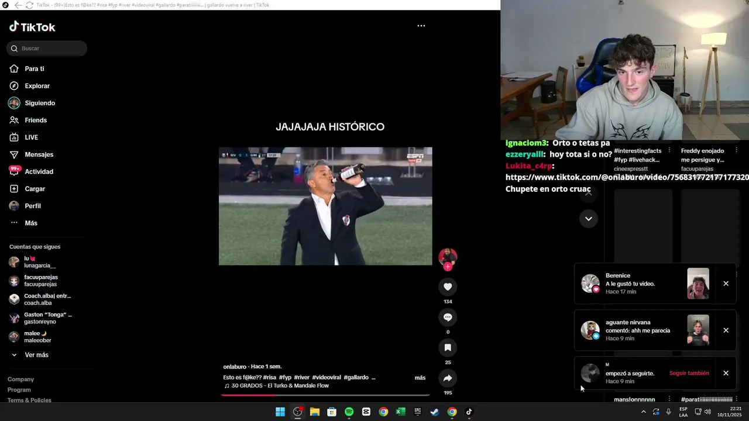Open the liked video thumbnail in Berenice's notification
This screenshot has width=749, height=421.
tap(698, 284)
